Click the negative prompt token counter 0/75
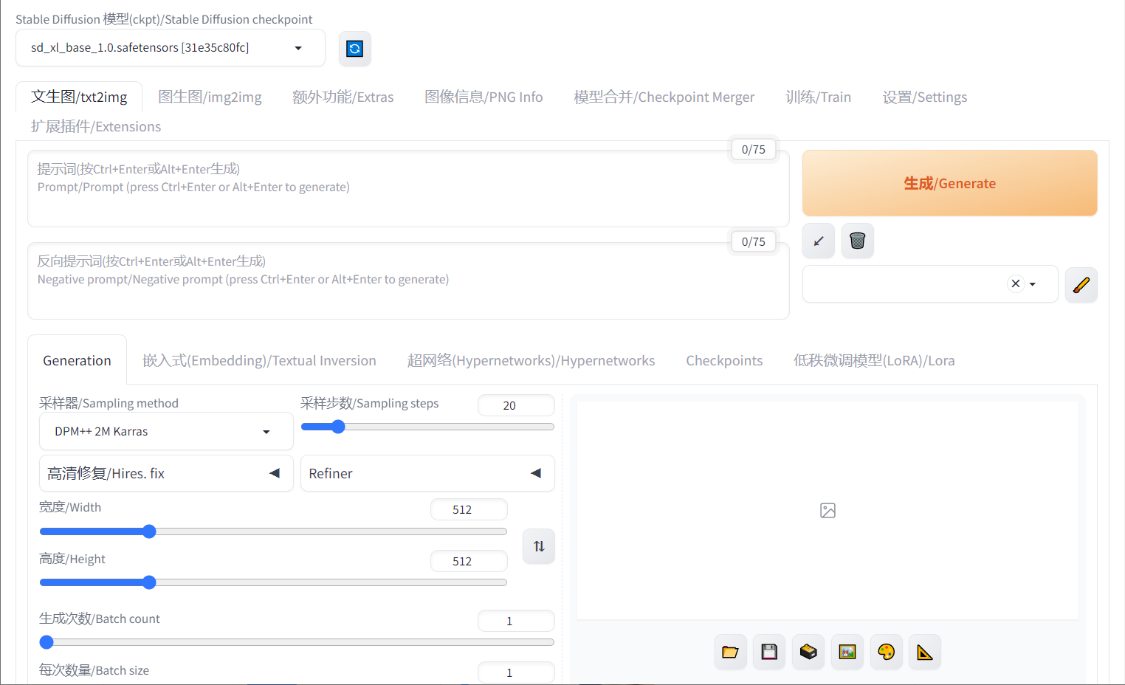1125x685 pixels. tap(753, 241)
